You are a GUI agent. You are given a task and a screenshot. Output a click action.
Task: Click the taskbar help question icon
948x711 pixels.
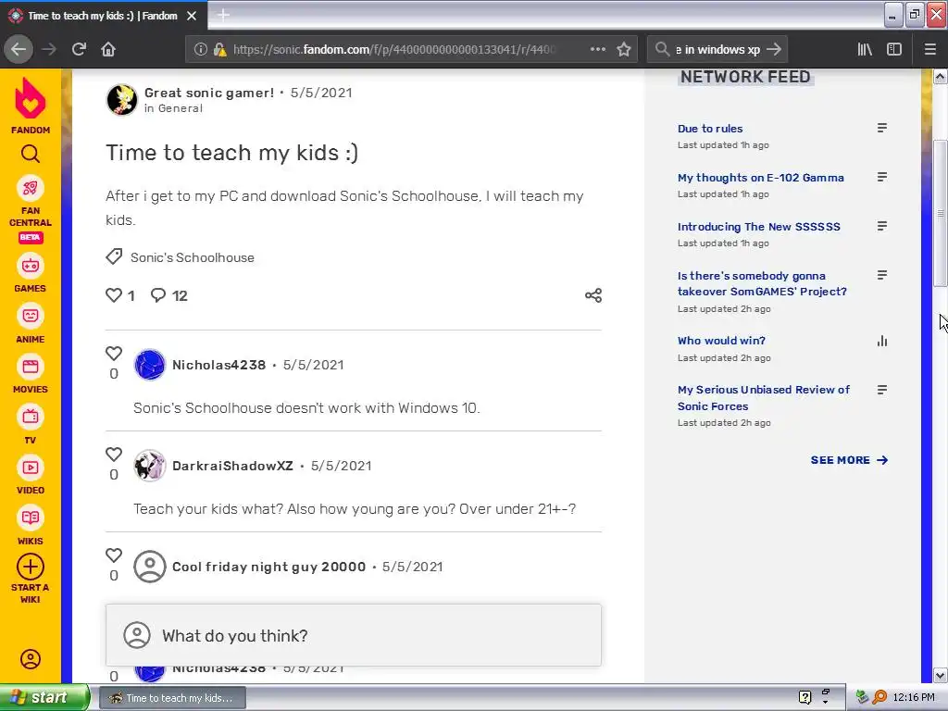click(x=805, y=697)
